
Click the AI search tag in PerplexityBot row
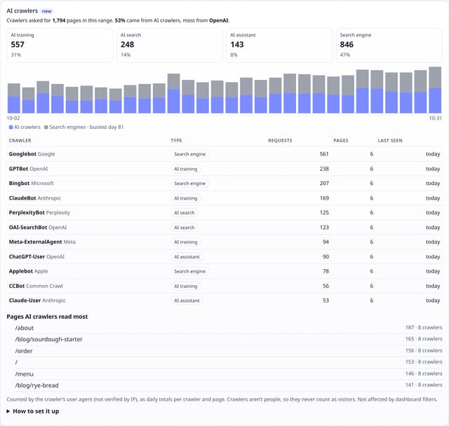tap(185, 213)
